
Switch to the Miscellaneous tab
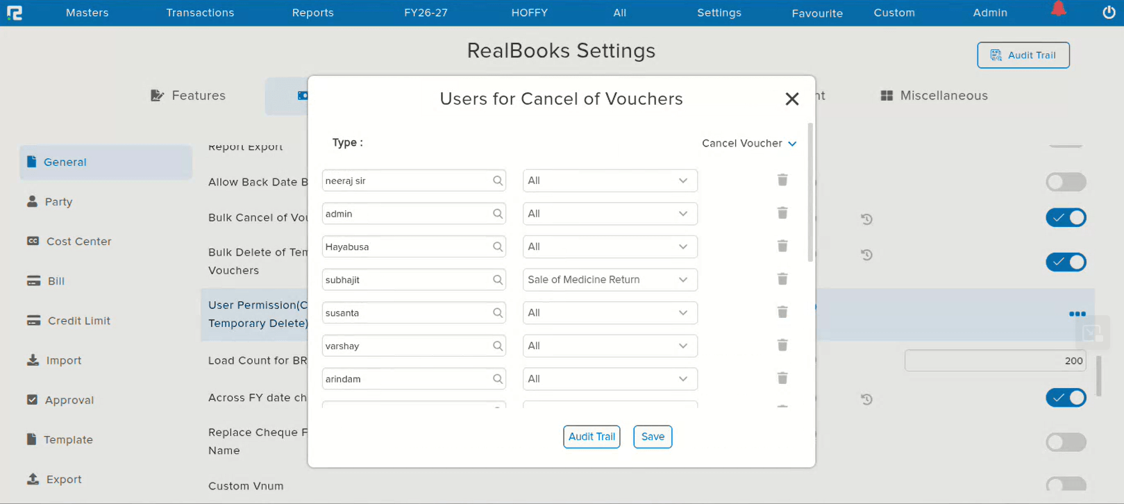pyautogui.click(x=934, y=96)
